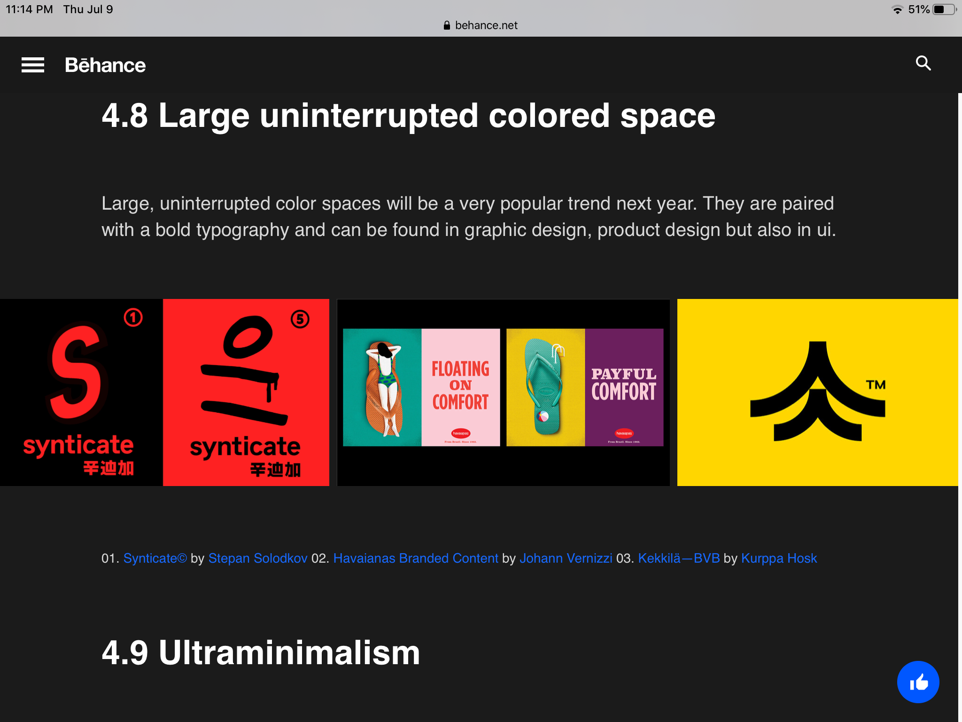
Task: Click the Behance logo
Action: click(x=105, y=65)
